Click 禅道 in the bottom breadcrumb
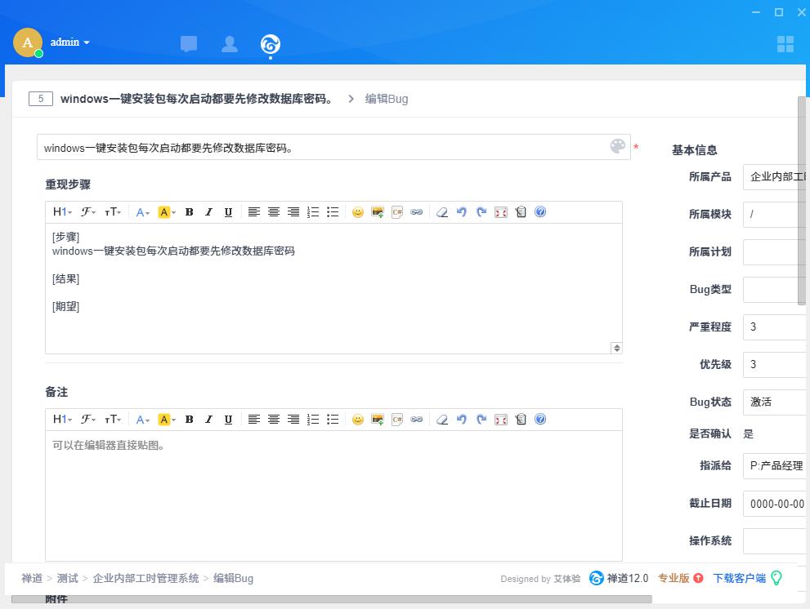Screen dimensions: 810x609 pyautogui.click(x=32, y=578)
